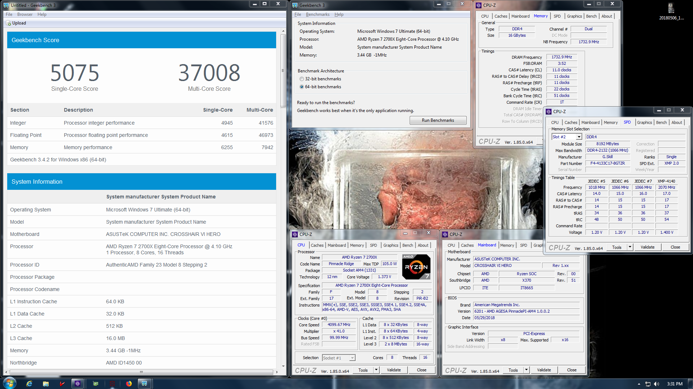Open Internet Explorer from the taskbar

coord(29,384)
